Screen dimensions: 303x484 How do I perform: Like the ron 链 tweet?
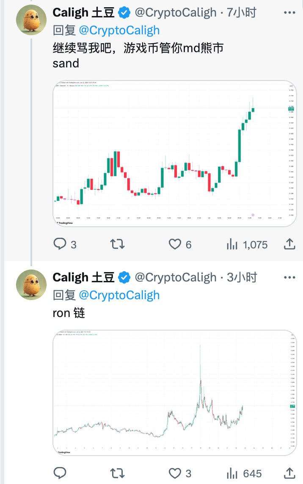coord(175,473)
